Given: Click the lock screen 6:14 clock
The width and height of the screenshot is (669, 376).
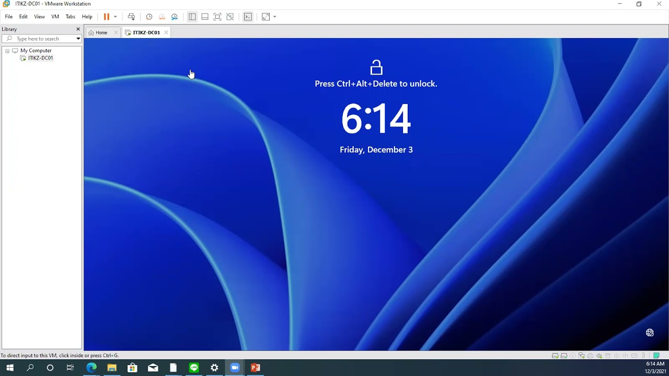Looking at the screenshot, I should pyautogui.click(x=376, y=119).
